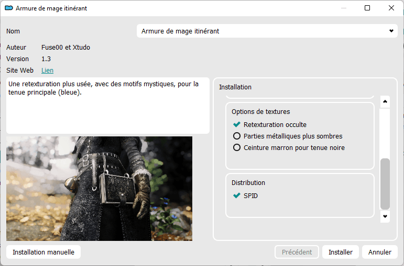Click the Installation manuelle button
This screenshot has height=266, width=404.
tap(43, 252)
